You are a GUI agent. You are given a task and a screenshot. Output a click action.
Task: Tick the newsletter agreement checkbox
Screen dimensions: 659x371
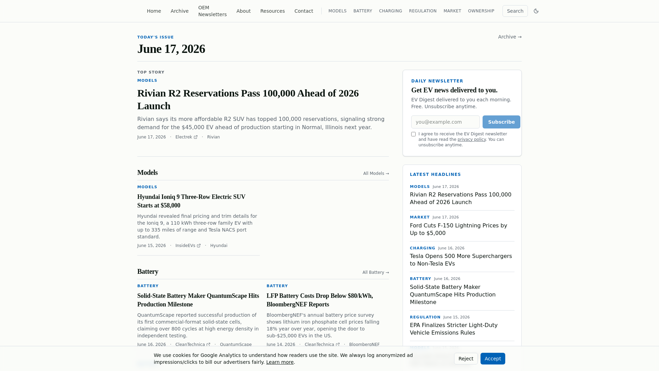413,134
